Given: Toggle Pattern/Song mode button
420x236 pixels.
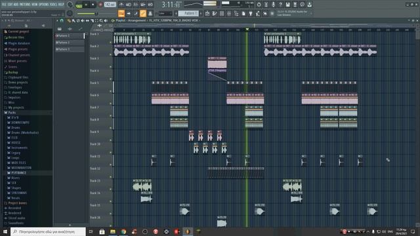Looking at the screenshot, I should [79, 5].
